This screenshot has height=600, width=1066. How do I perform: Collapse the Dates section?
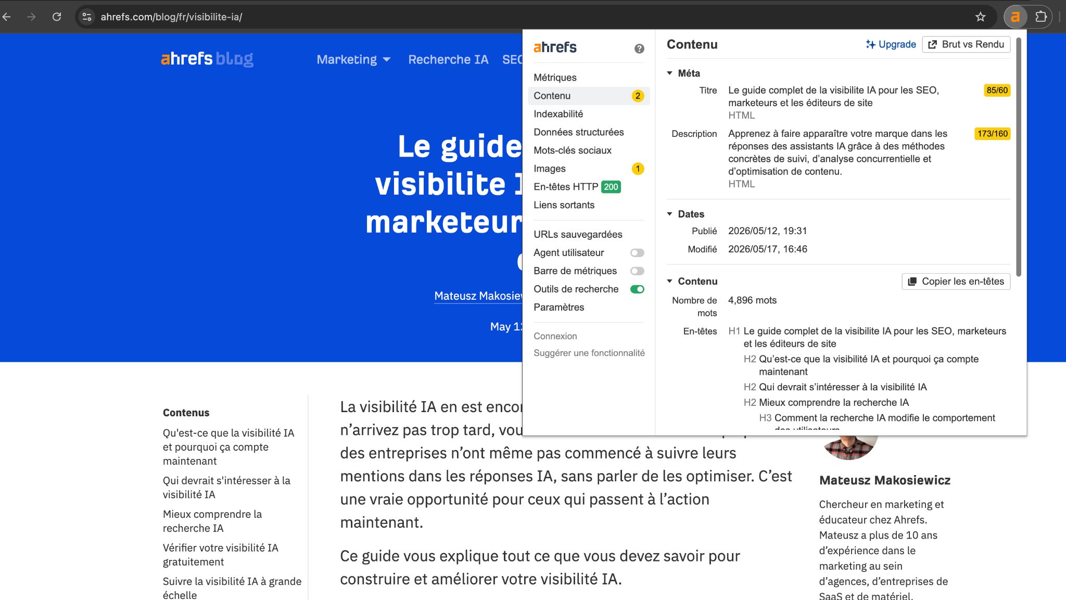coord(670,214)
